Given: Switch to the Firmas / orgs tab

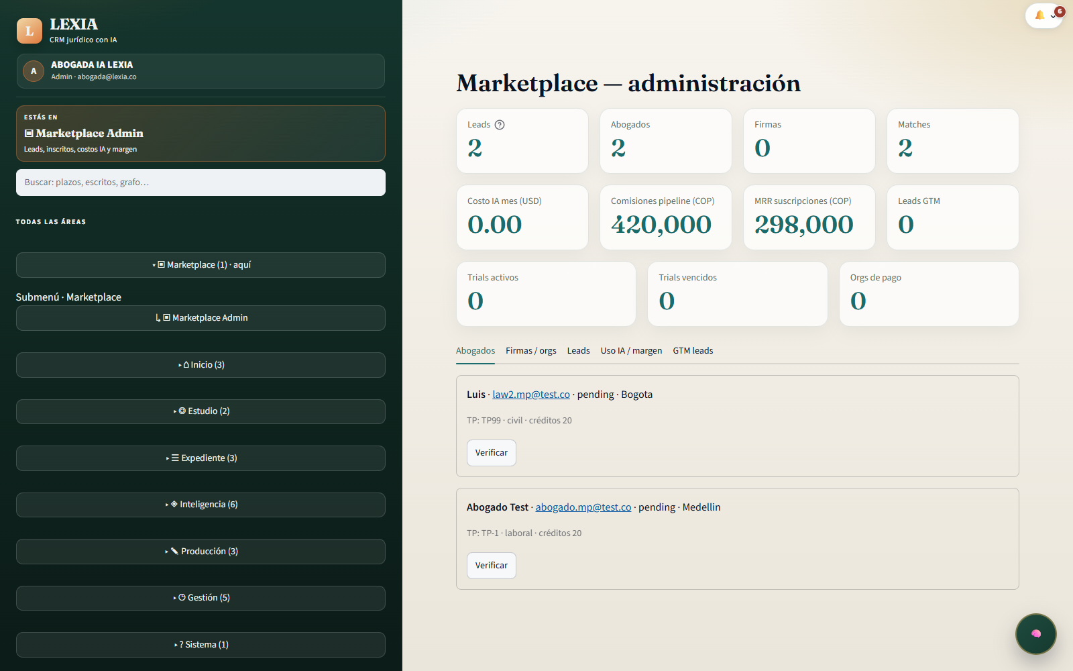Looking at the screenshot, I should 531,351.
